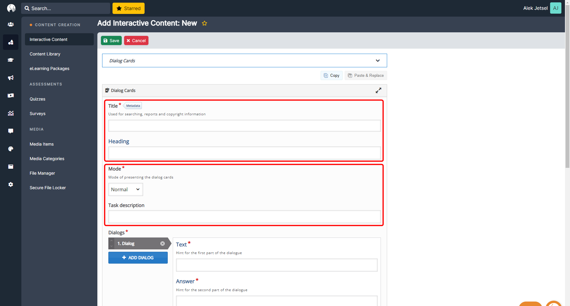Click the dialog Text input field
Screen dimensions: 570x306
click(x=277, y=265)
